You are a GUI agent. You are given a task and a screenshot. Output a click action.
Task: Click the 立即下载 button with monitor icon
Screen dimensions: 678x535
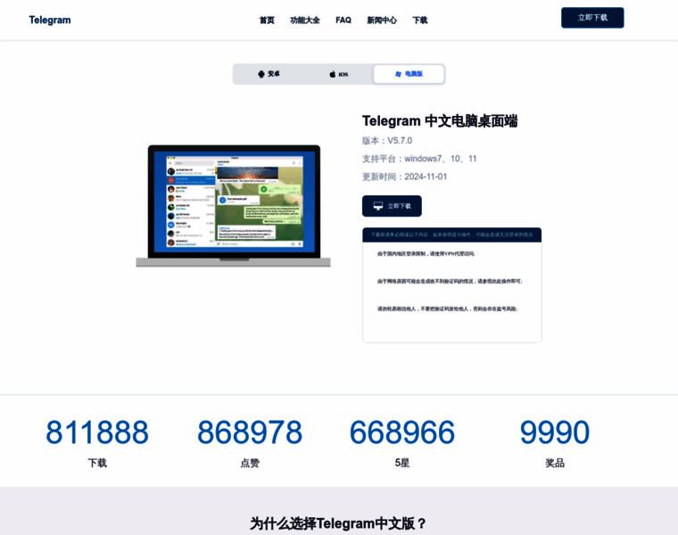392,206
